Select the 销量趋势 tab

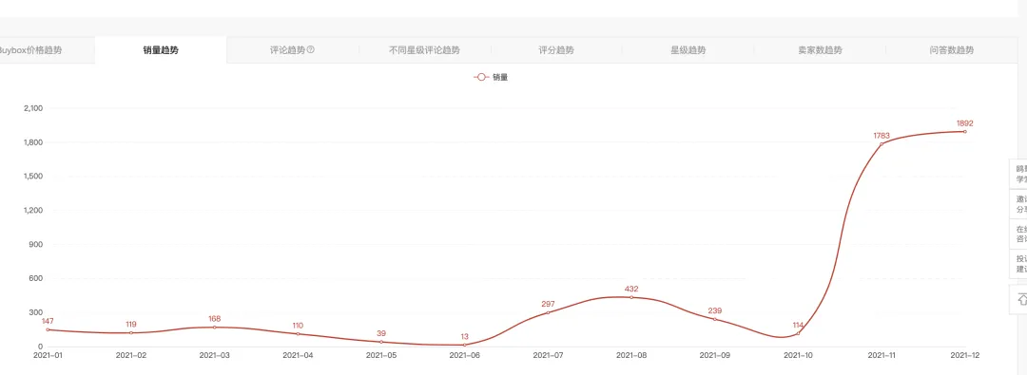tap(161, 50)
